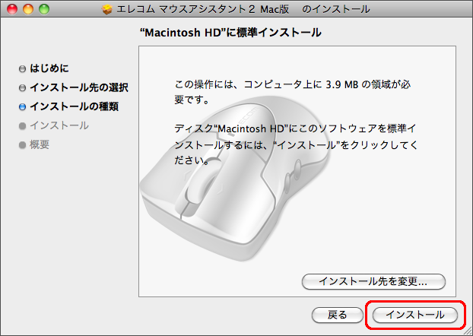Click the resize grip at window corner

468,331
